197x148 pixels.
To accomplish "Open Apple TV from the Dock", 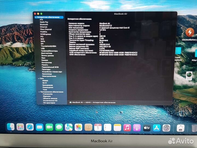I will (x=147, y=128).
